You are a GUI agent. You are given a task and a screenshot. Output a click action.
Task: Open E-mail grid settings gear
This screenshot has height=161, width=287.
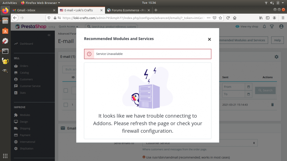click(x=276, y=57)
